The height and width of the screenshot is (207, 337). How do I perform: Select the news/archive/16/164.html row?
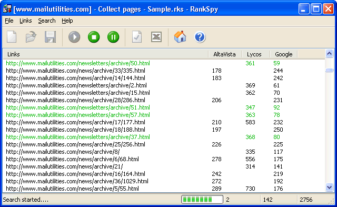[164, 174]
